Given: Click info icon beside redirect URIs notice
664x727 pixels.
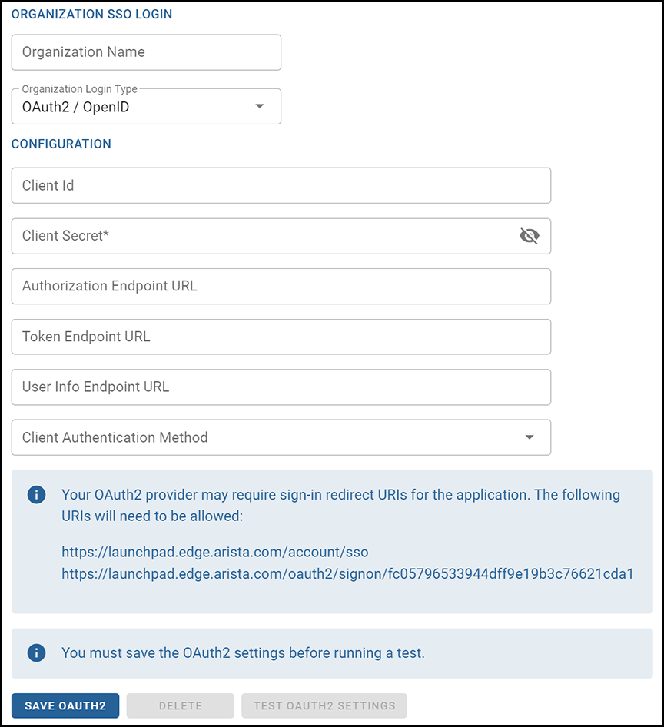Looking at the screenshot, I should [x=37, y=494].
